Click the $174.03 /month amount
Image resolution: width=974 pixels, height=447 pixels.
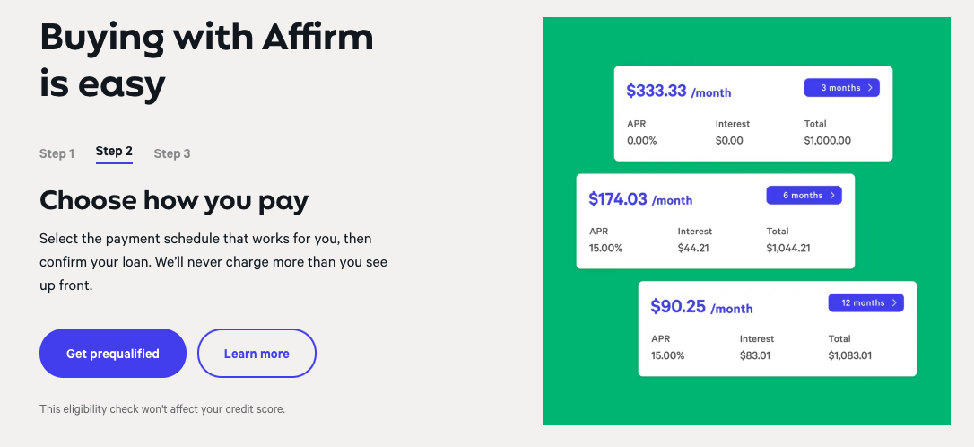pos(640,199)
